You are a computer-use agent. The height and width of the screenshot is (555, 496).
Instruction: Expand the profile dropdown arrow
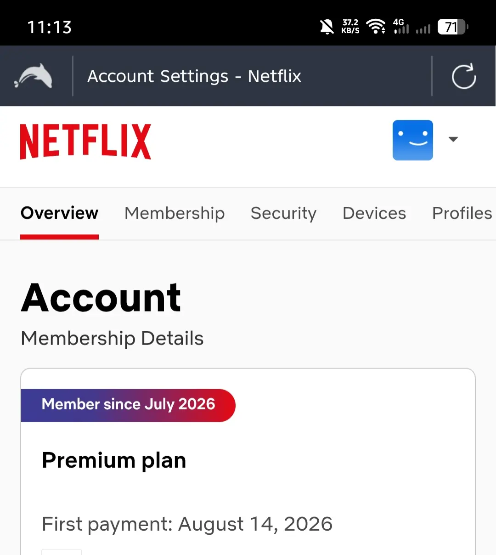[453, 139]
